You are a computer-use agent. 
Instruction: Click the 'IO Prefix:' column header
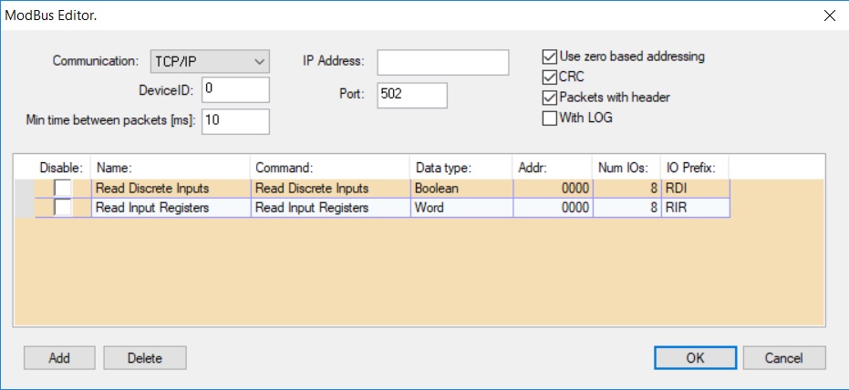tap(695, 168)
